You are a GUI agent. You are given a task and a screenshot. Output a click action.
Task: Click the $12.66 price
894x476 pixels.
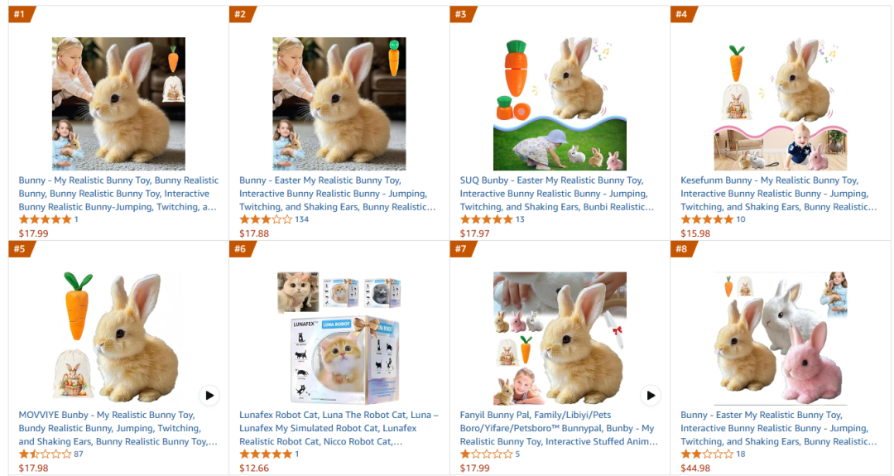(x=254, y=468)
